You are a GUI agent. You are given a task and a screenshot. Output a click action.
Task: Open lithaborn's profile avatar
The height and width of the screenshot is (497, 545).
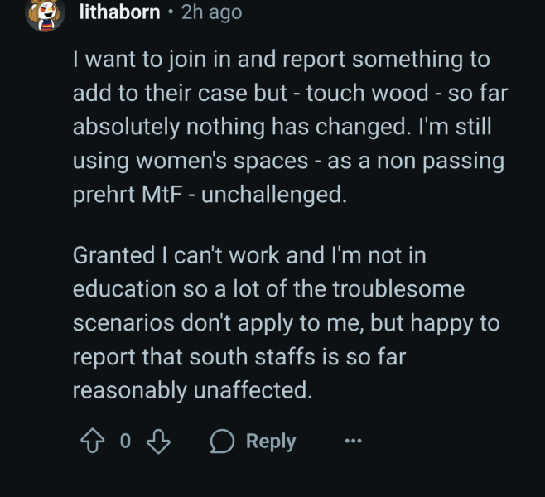click(45, 13)
